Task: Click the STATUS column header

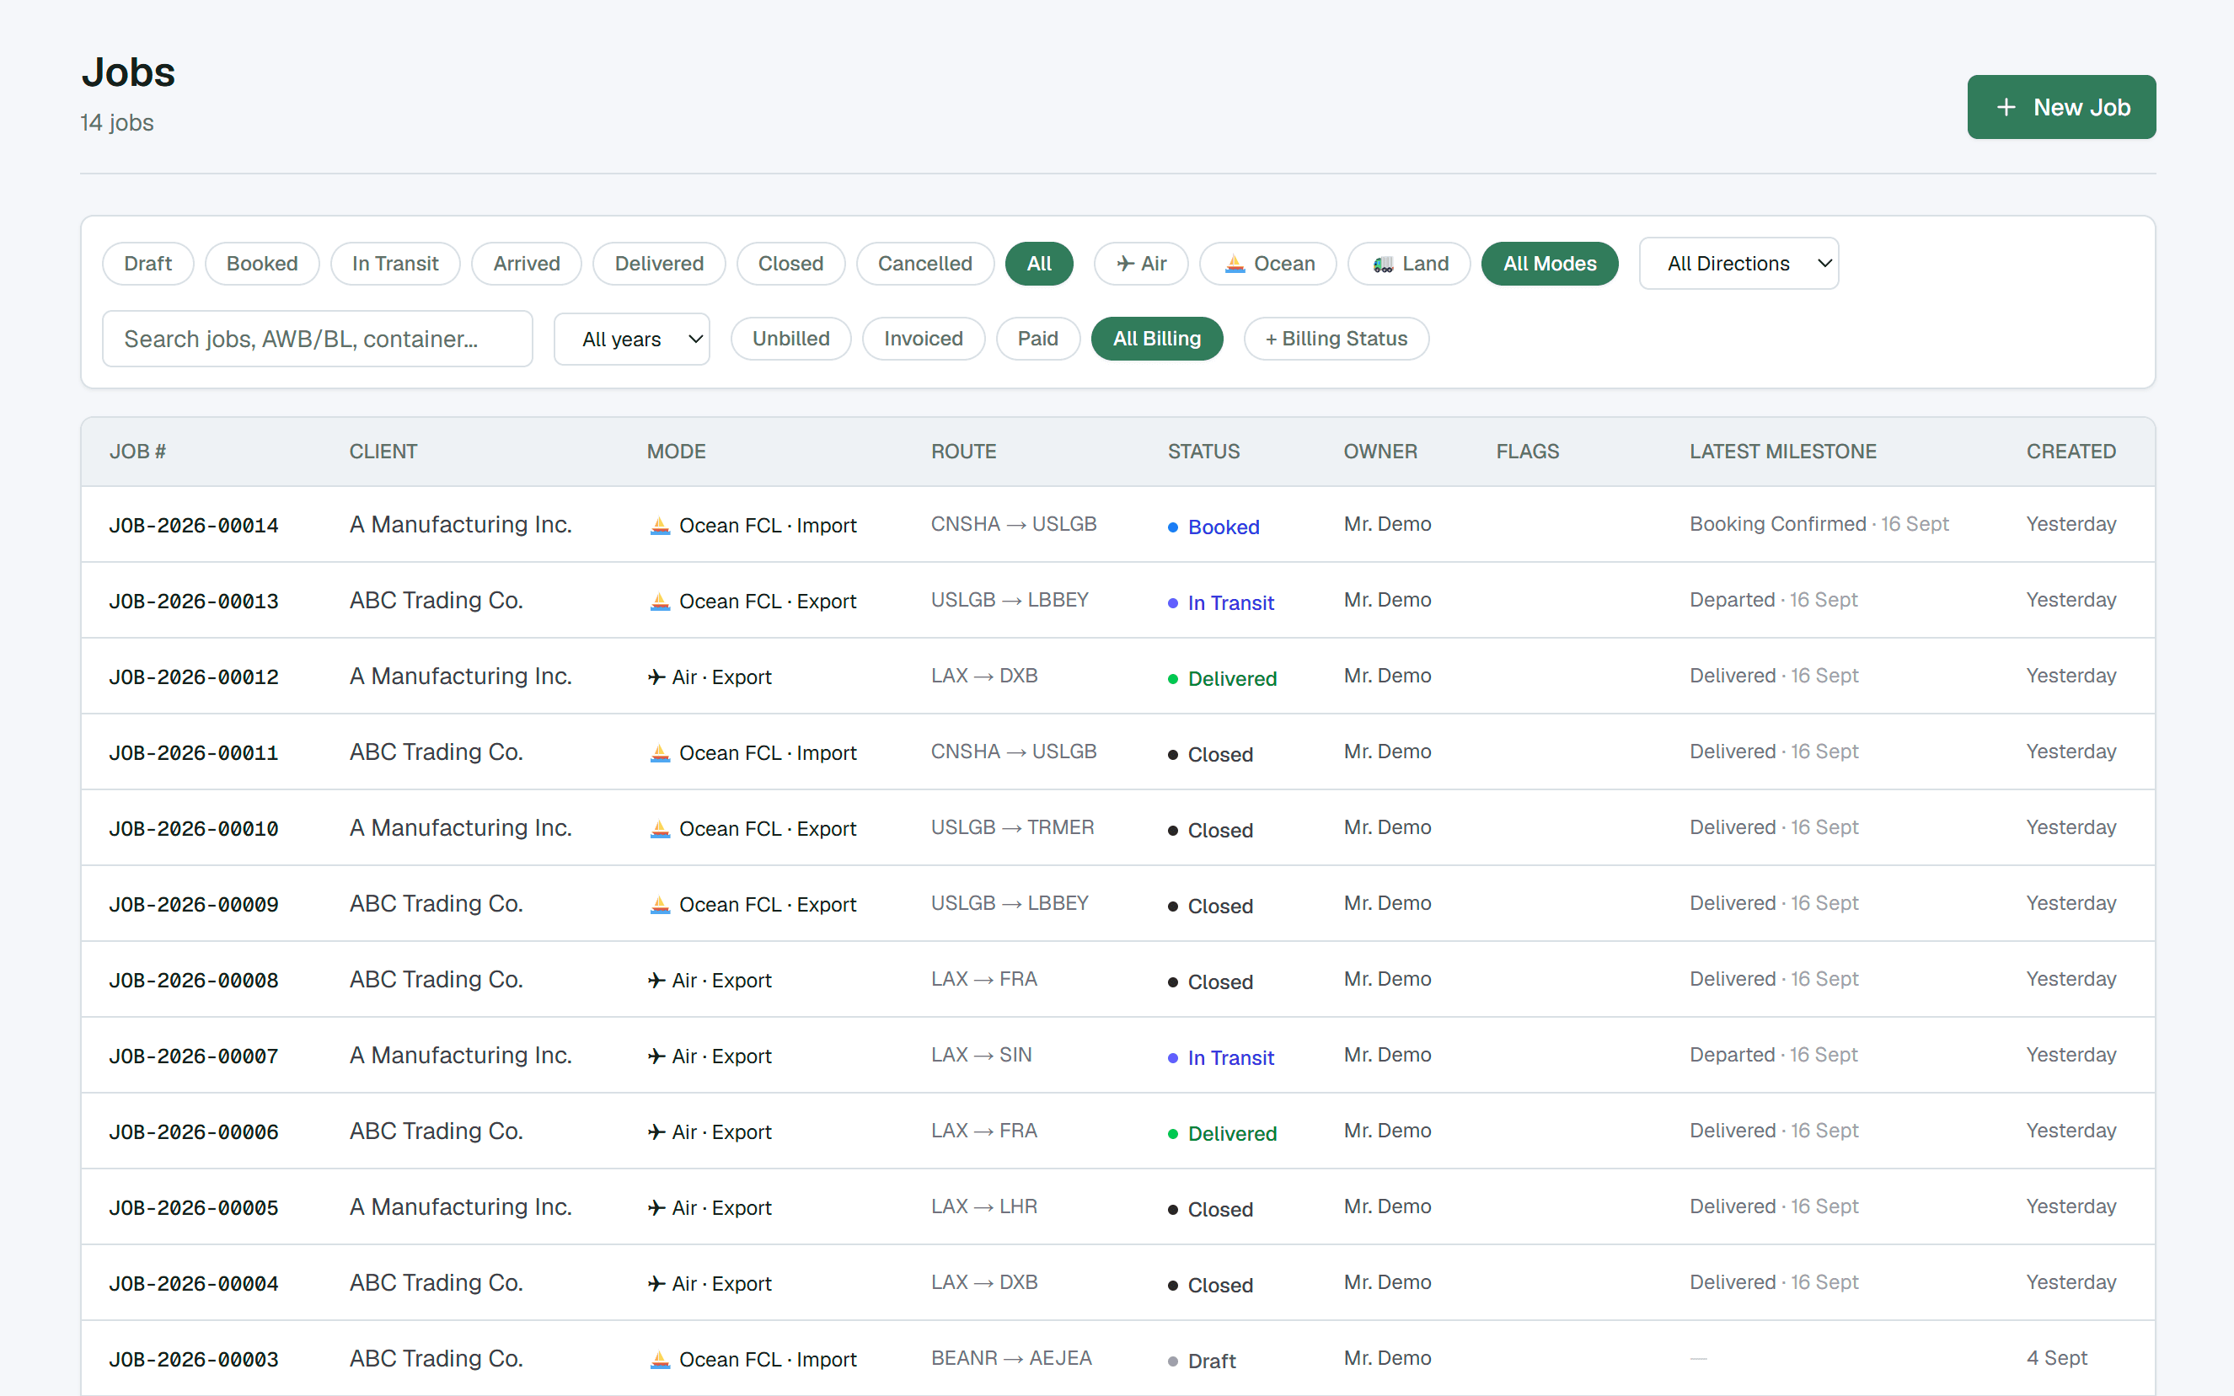Action: click(1203, 452)
